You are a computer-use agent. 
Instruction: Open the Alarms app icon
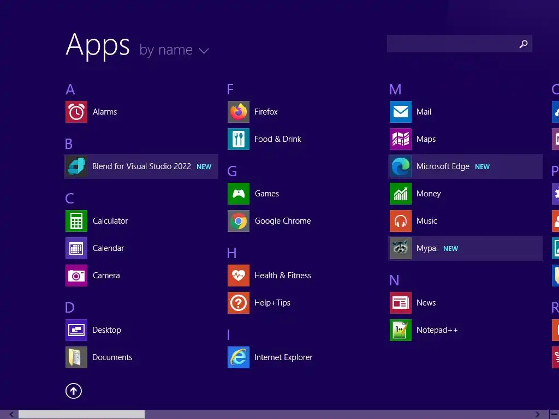pyautogui.click(x=76, y=112)
